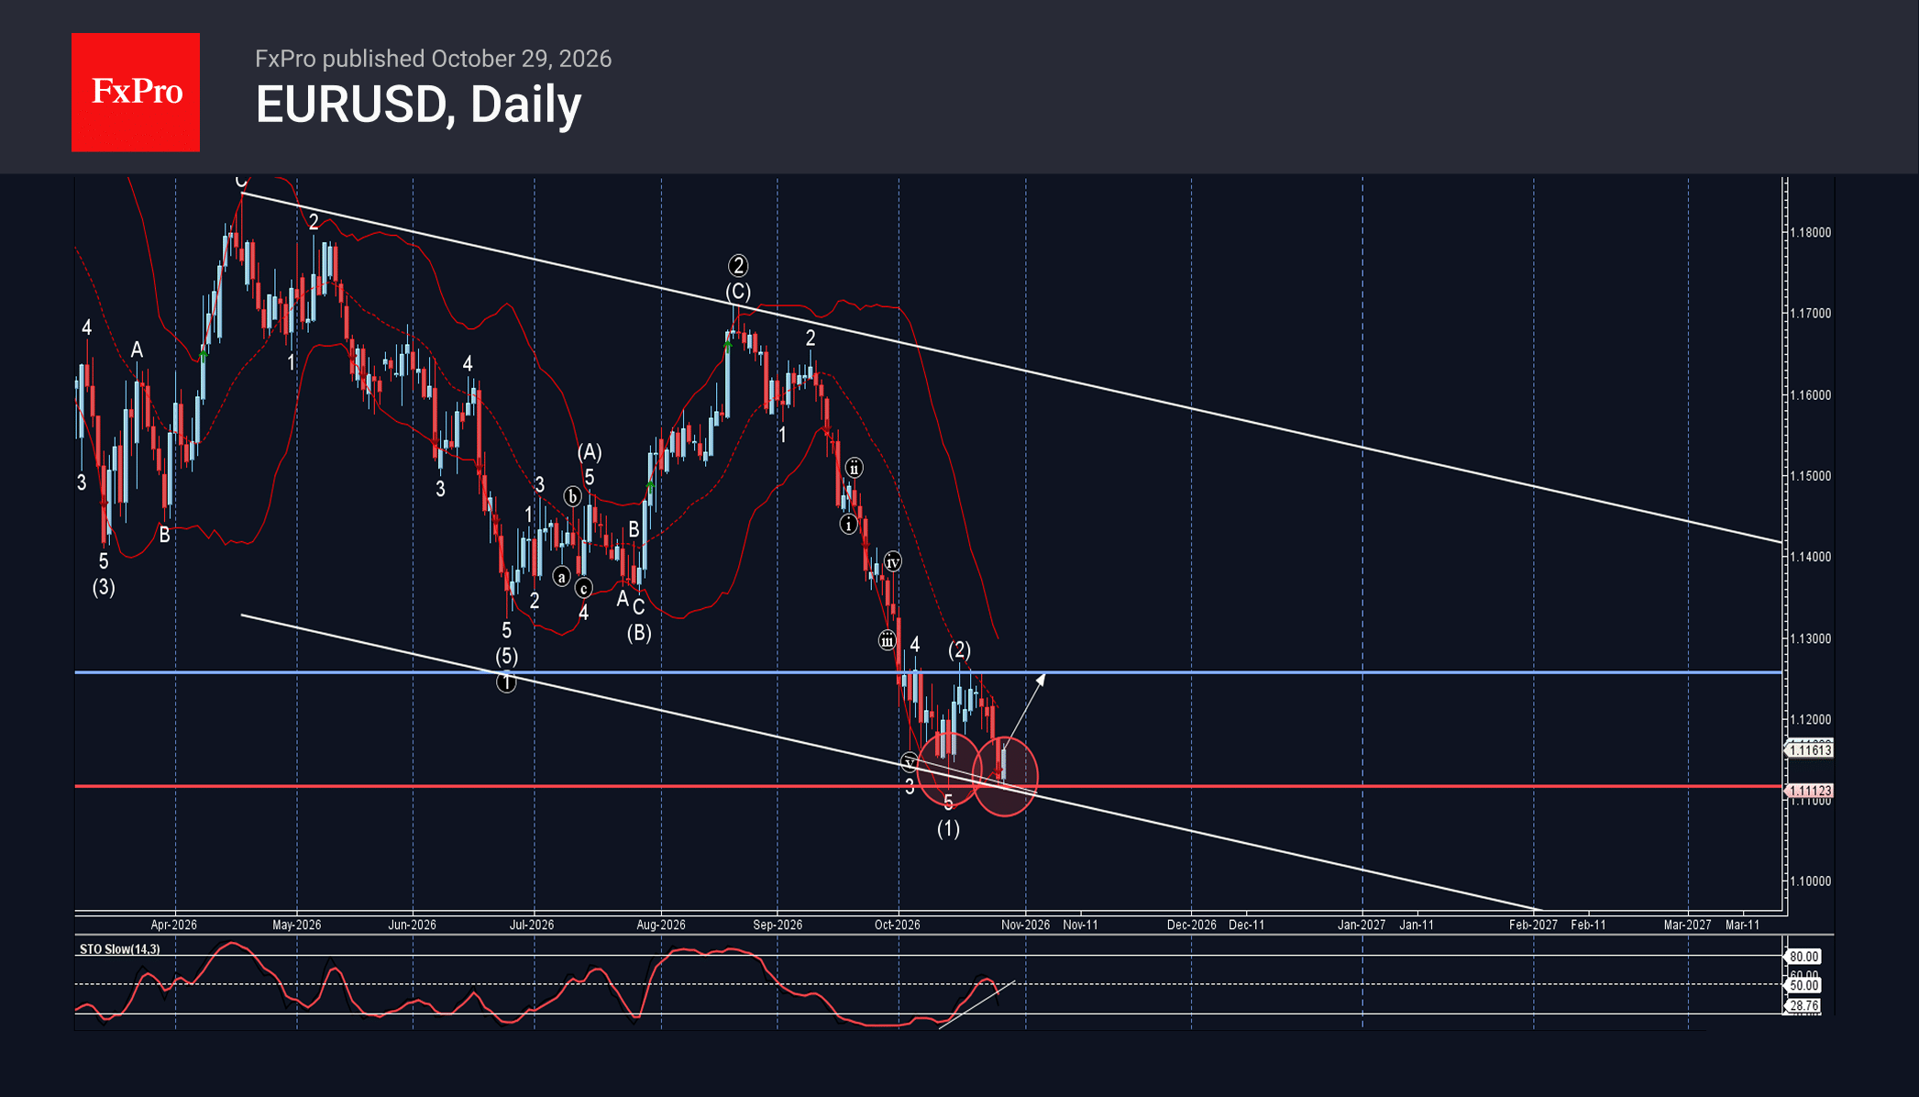Click the 1.12000 price axis label
Screen dimensions: 1919x1097
pos(1811,719)
